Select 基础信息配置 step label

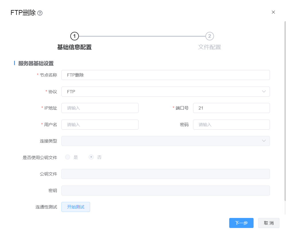click(x=74, y=47)
